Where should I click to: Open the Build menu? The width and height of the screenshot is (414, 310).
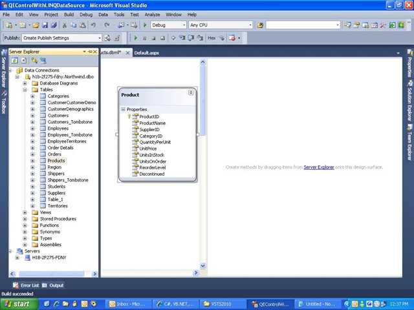click(69, 14)
